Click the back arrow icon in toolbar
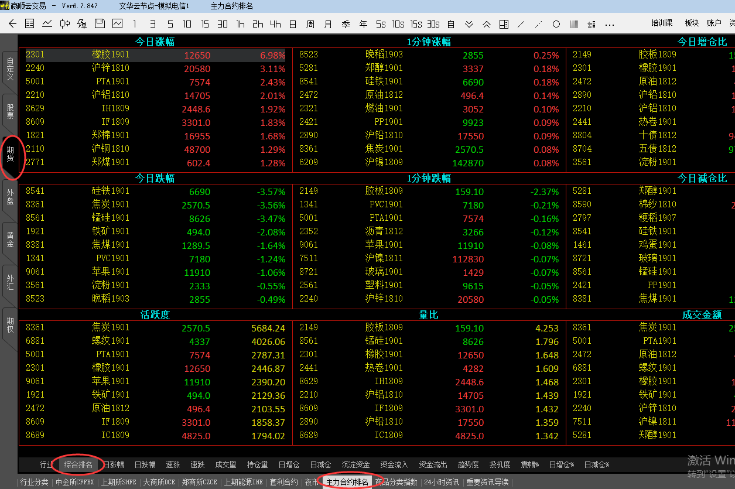735x489 pixels. 13,24
